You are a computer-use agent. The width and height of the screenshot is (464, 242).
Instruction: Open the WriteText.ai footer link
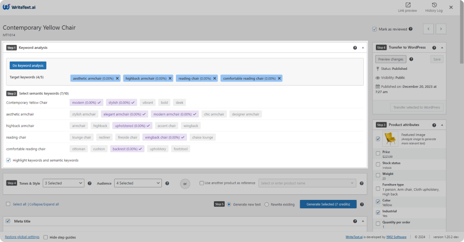354,237
